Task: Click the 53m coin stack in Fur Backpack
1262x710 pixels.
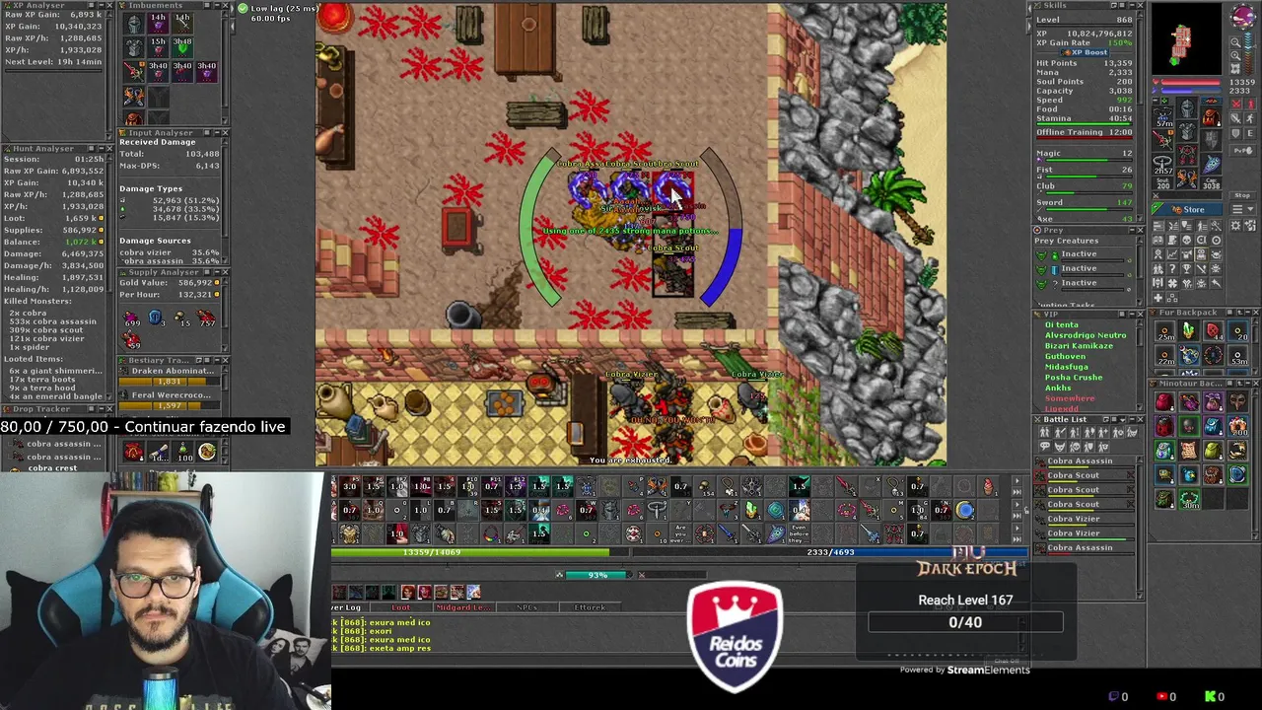Action: coord(1238,355)
